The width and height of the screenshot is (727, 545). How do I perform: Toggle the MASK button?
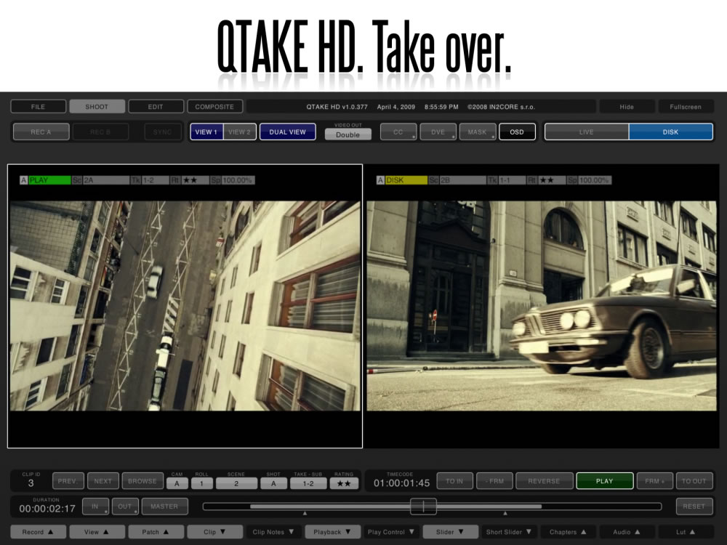pyautogui.click(x=478, y=132)
